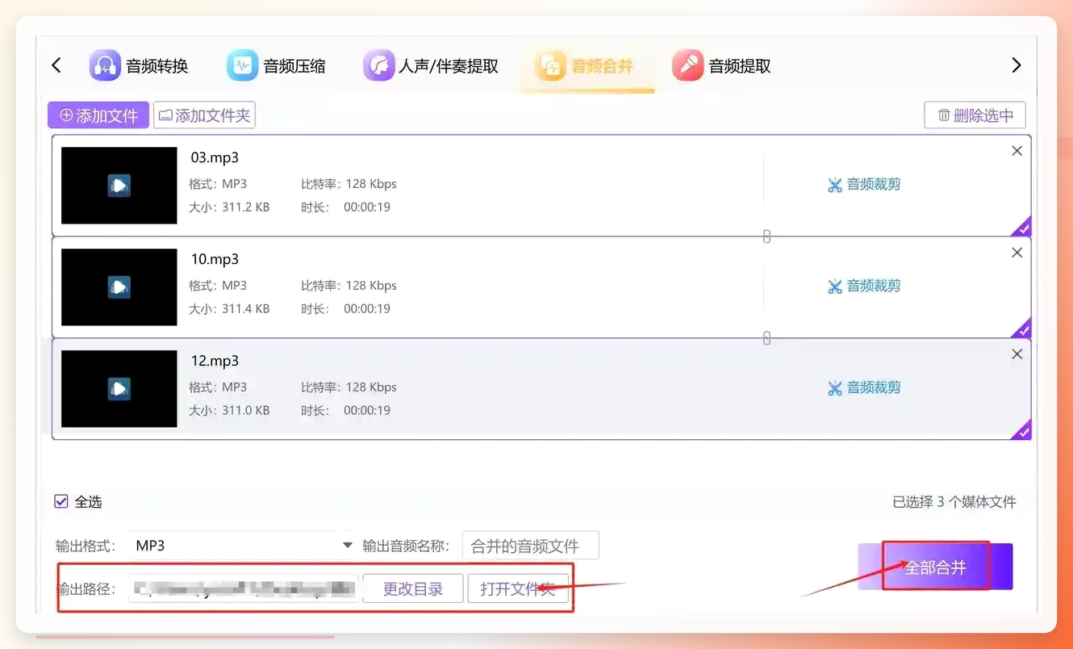Play the 12.mp3 preview thumbnail

point(119,389)
